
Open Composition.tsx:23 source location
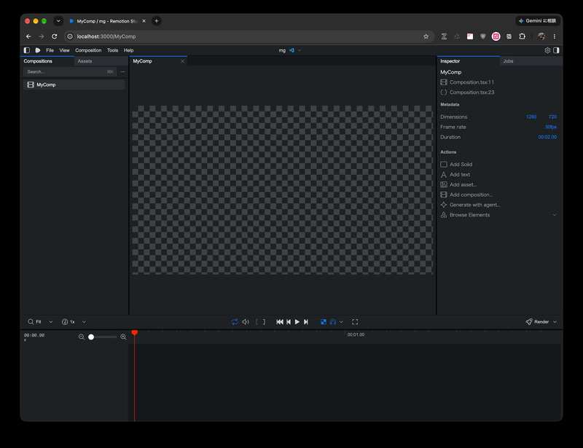tap(472, 93)
